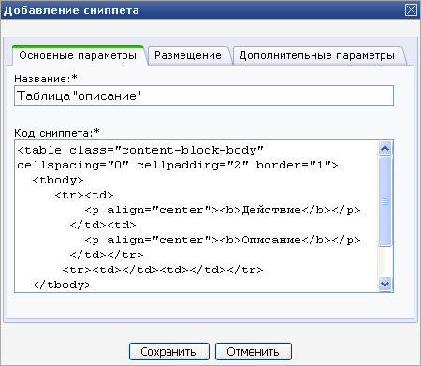Screen dimensions: 421x366
Task: Save the snippet with the Сохранить button
Action: pos(169,352)
